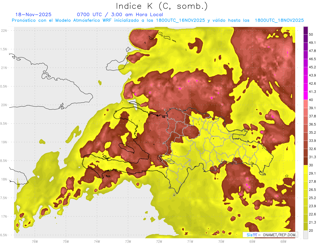Viewport: 318px width, 245px height.
Task: Click the '50' value on the color scale
Action: tap(311, 34)
